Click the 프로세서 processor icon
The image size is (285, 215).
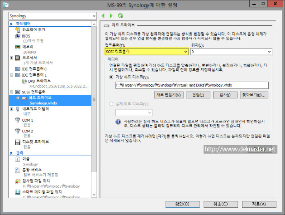tap(18, 58)
